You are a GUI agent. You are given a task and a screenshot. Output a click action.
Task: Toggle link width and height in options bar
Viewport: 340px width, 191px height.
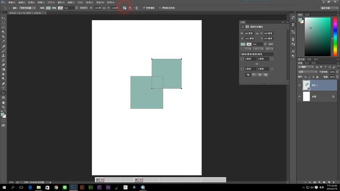104,8
